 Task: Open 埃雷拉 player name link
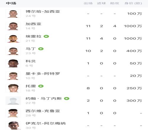pos(33,36)
